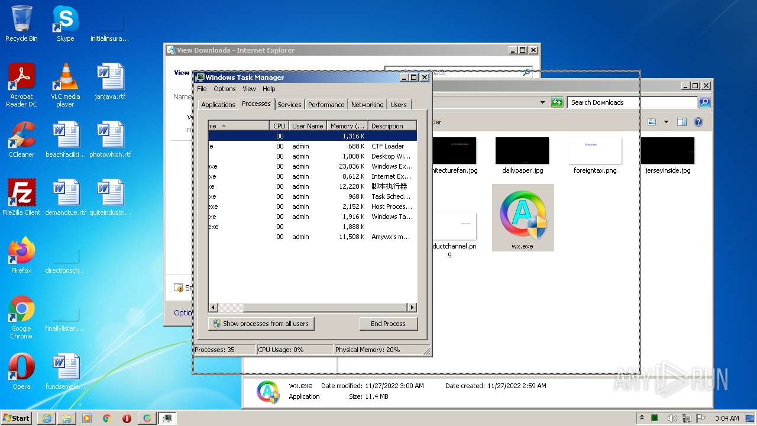The width and height of the screenshot is (757, 426).
Task: Launch the CCleaner desktop shortcut
Action: (x=21, y=139)
